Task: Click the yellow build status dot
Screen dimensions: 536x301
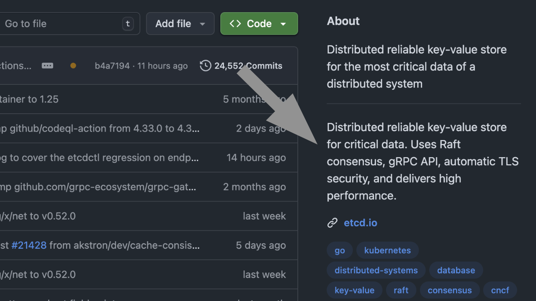Action: pyautogui.click(x=73, y=66)
